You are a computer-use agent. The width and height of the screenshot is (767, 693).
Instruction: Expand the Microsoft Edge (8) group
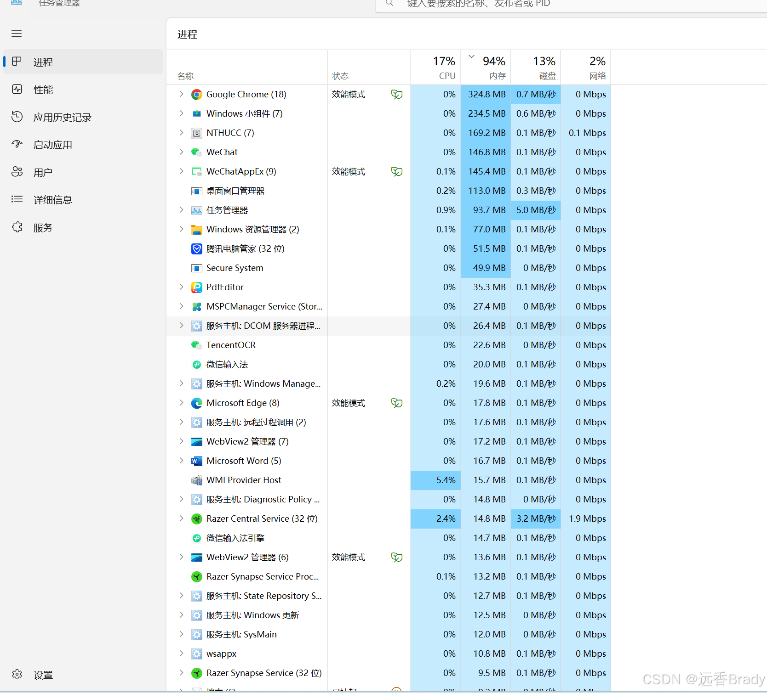(181, 403)
